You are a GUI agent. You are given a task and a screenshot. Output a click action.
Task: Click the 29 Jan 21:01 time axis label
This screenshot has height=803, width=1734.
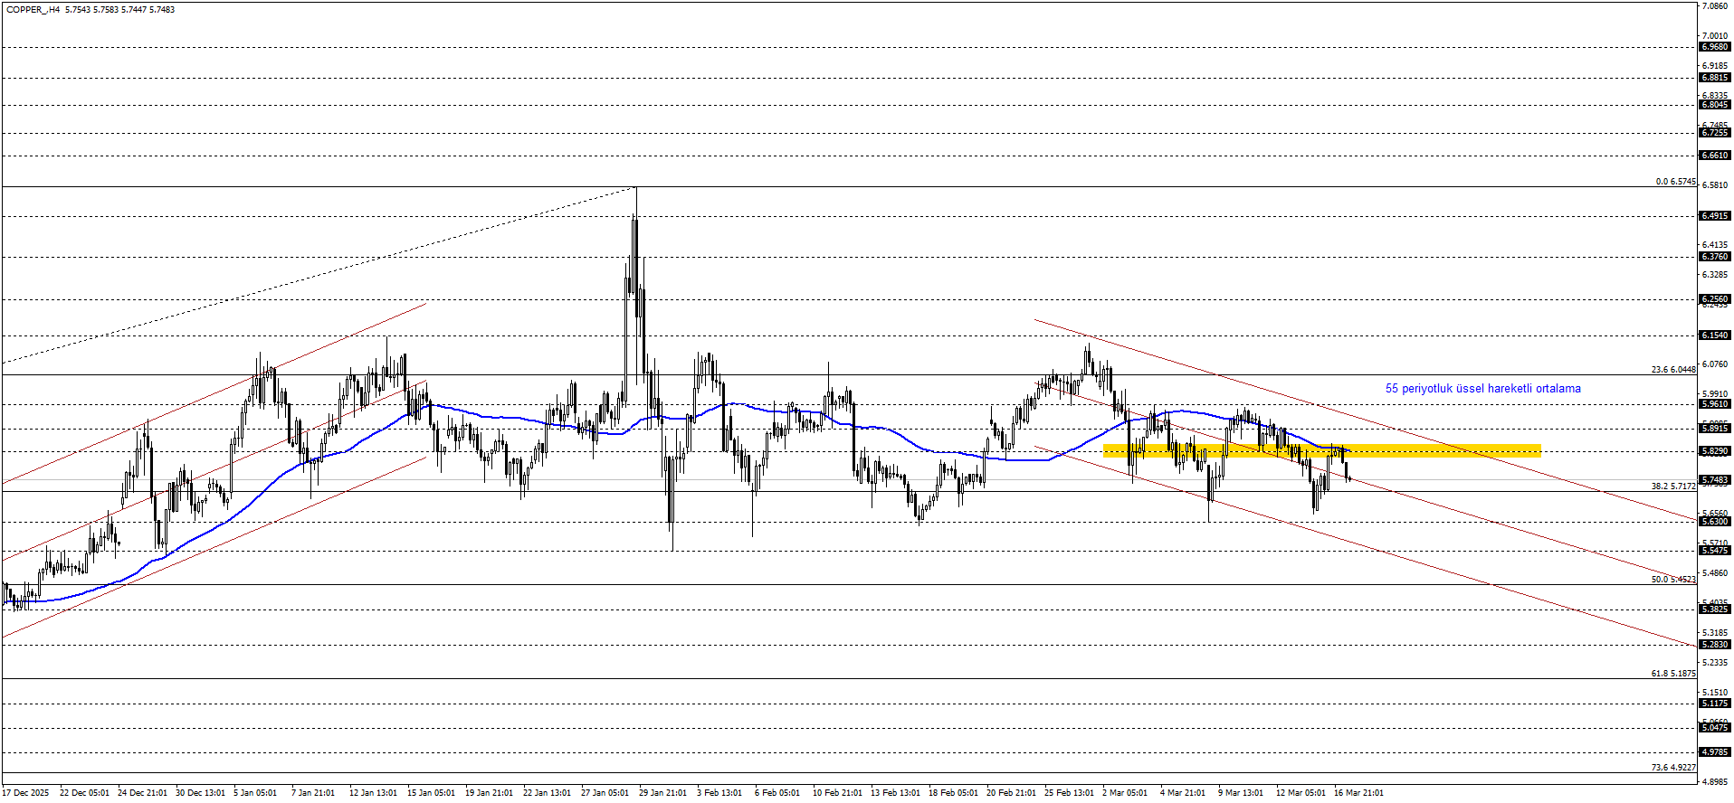[662, 793]
